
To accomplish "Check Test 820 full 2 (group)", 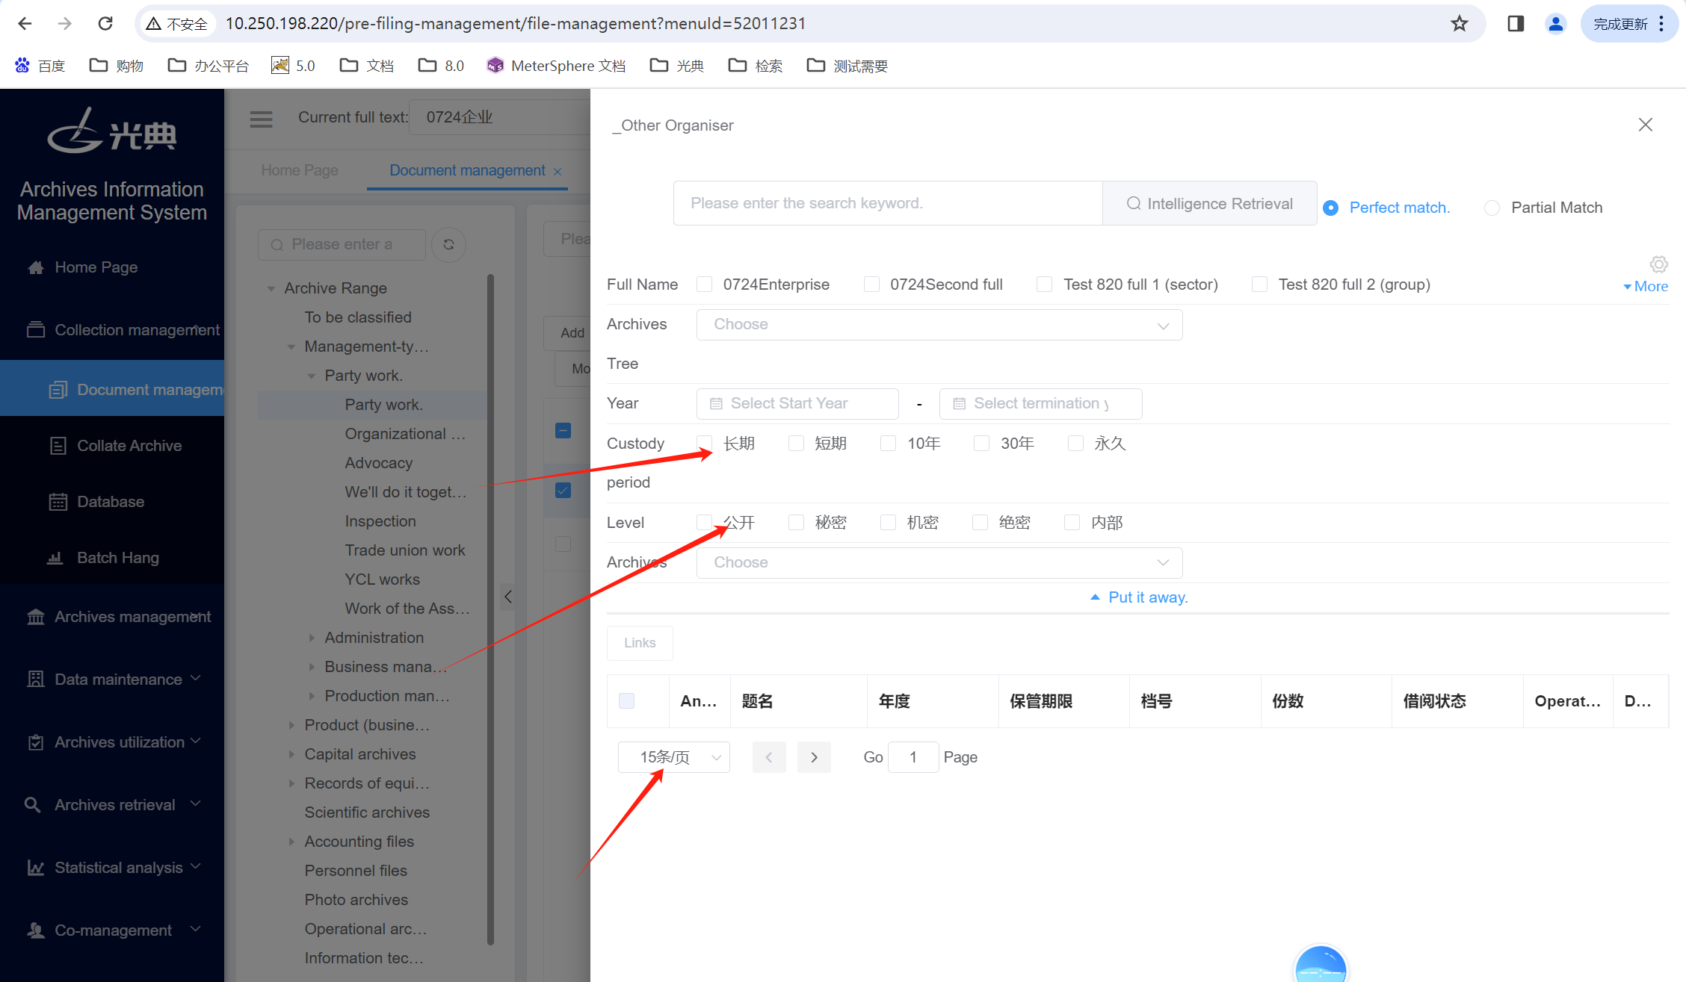I will pyautogui.click(x=1259, y=285).
